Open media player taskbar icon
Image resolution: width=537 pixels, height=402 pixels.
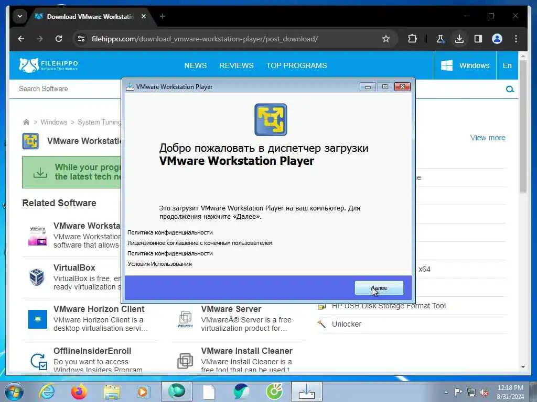pyautogui.click(x=143, y=392)
